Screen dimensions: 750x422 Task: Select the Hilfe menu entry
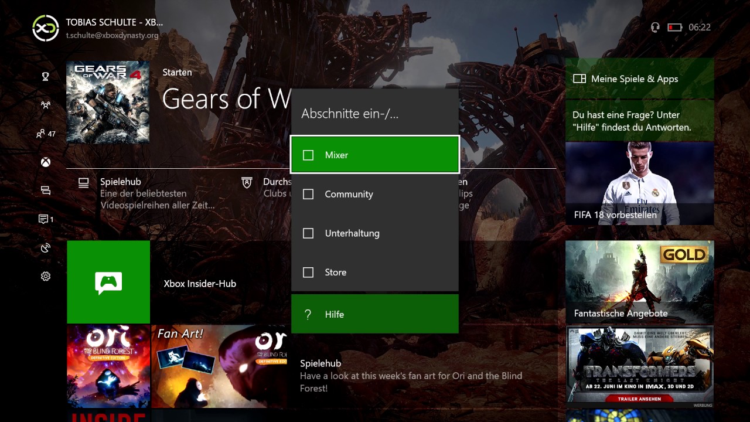click(x=375, y=314)
